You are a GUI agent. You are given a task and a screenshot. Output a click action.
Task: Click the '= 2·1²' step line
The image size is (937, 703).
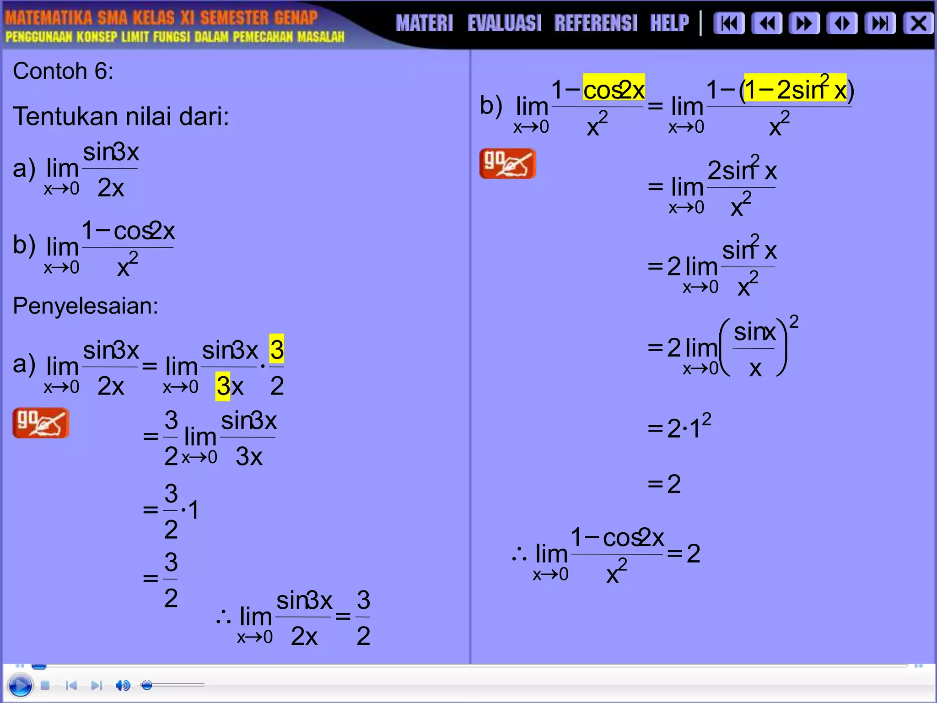click(x=679, y=427)
